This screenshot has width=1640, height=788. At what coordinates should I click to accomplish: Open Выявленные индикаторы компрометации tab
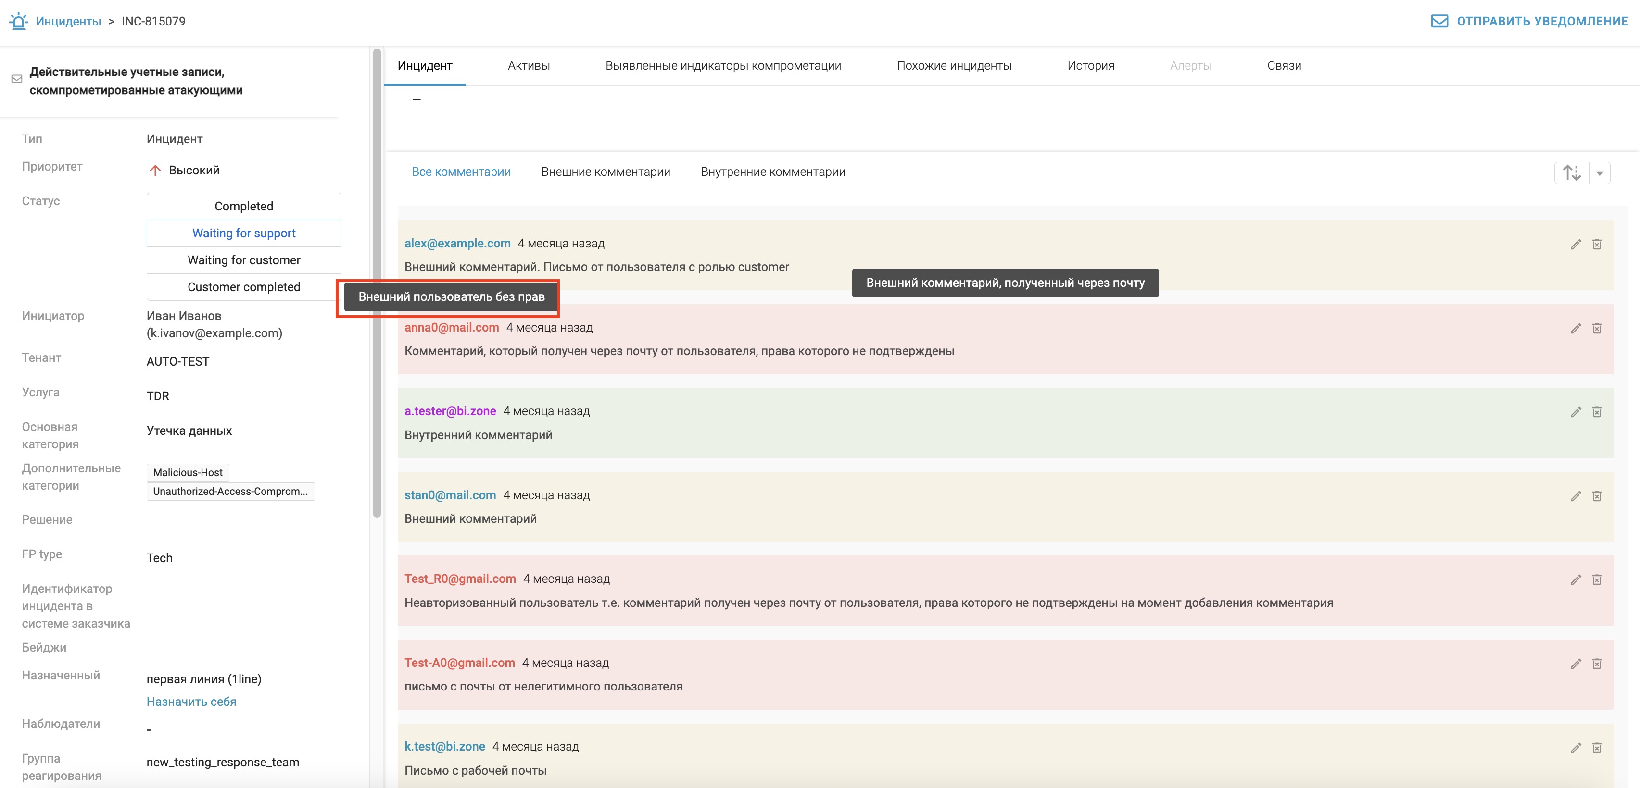tap(722, 65)
